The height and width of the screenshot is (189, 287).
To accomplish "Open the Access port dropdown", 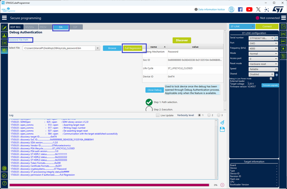I will click(263, 59).
